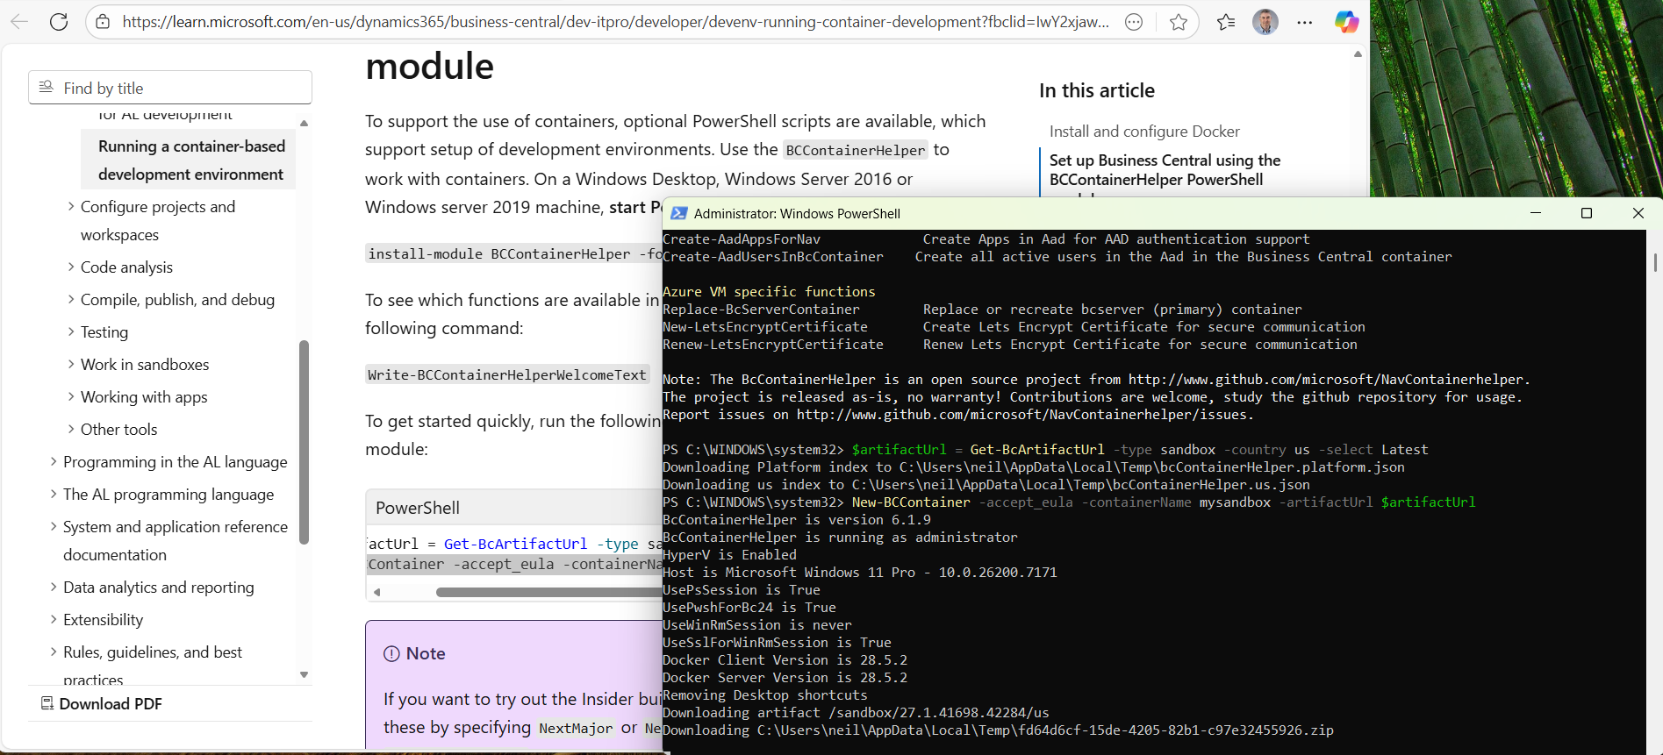Type in the Find by title field

[170, 88]
